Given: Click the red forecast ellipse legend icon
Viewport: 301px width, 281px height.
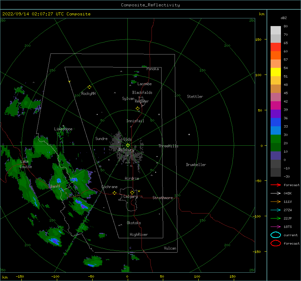Looking at the screenshot, I should 276,243.
